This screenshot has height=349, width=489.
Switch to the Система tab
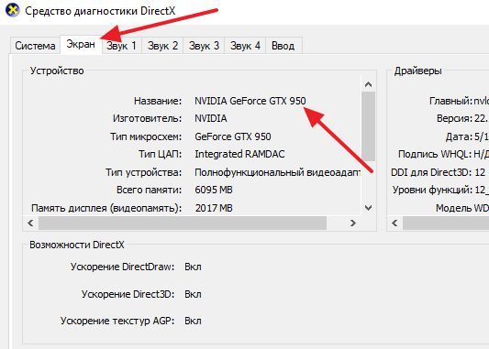pyautogui.click(x=35, y=46)
